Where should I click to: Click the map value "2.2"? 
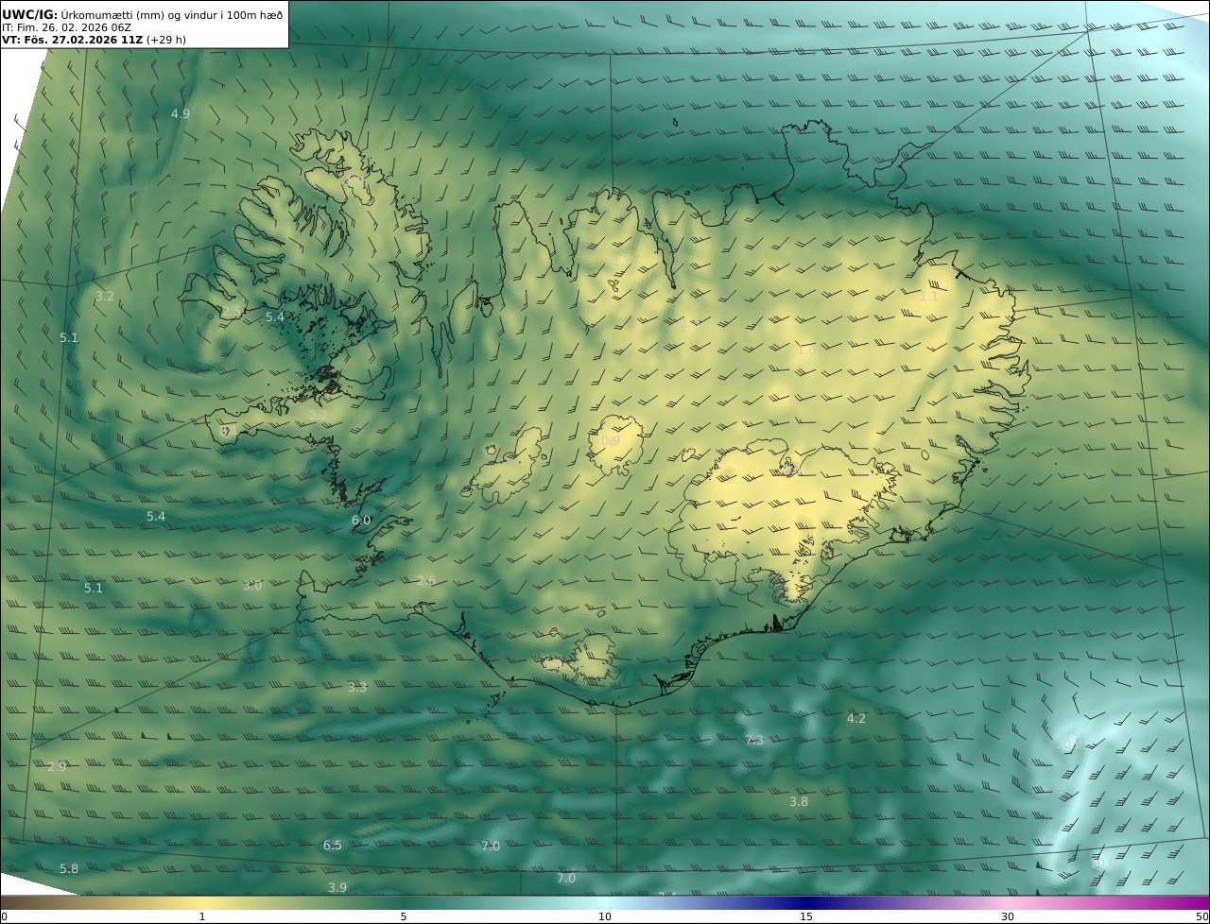(319, 415)
